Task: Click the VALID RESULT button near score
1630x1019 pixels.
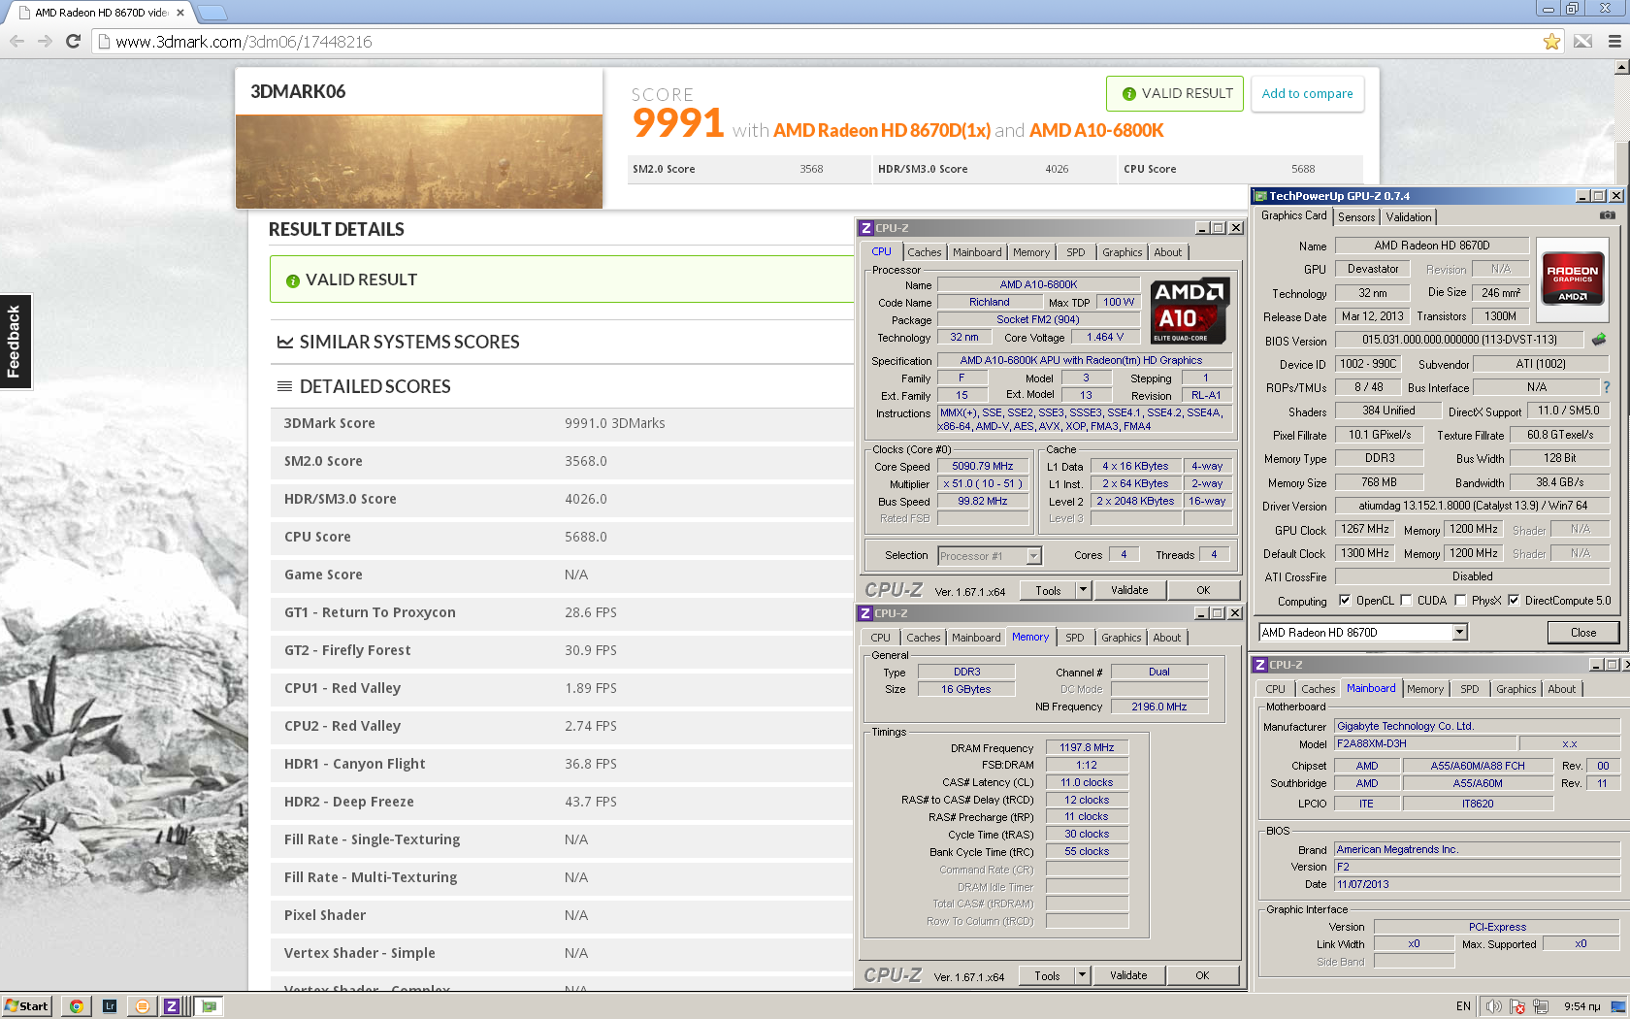Action: pyautogui.click(x=1175, y=94)
